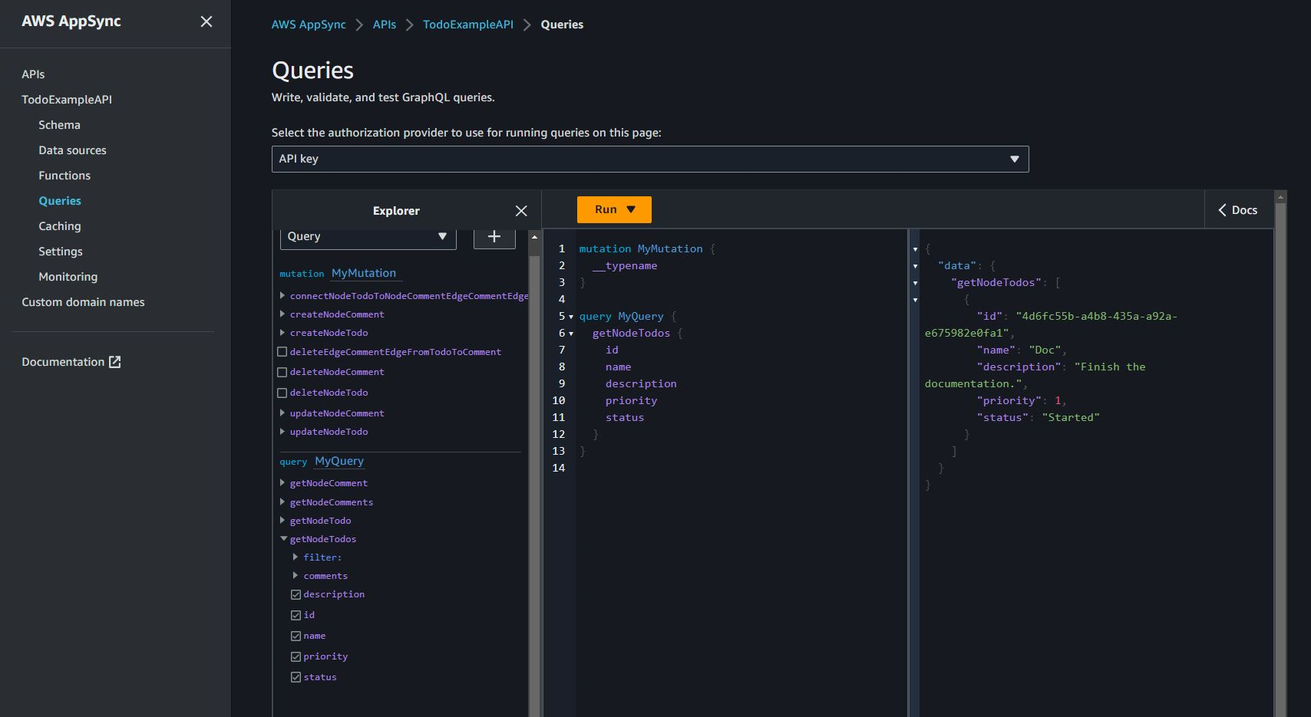Expand the createNodeTodo mutation
This screenshot has height=717, width=1311.
pos(282,333)
